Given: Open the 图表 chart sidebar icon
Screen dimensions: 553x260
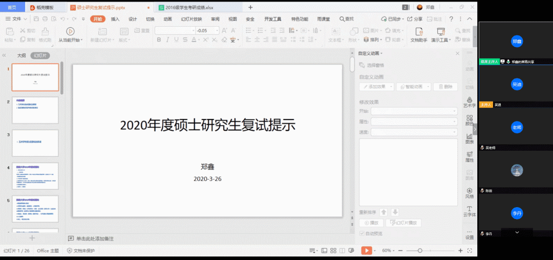Looking at the screenshot, I should pyautogui.click(x=469, y=138).
